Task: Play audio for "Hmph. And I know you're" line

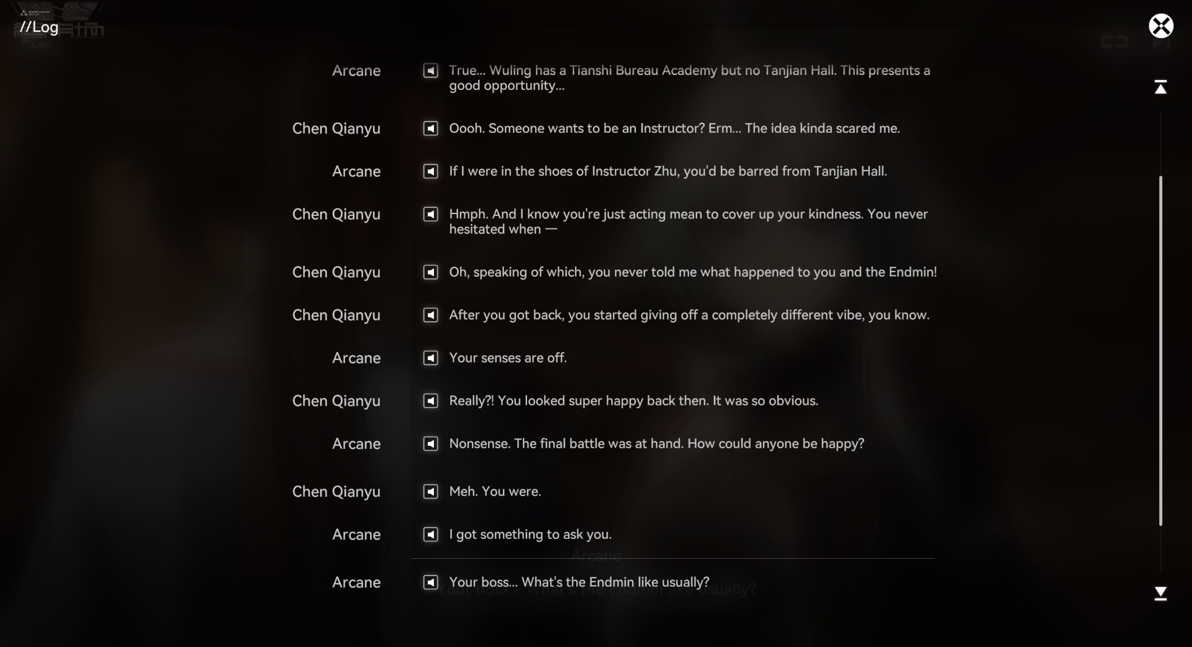Action: click(x=430, y=214)
